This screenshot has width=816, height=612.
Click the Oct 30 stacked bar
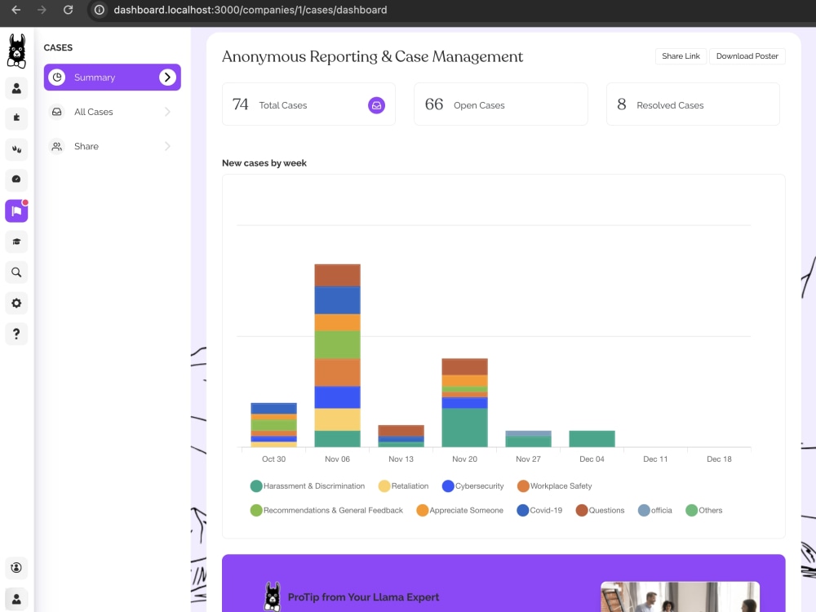(x=273, y=425)
